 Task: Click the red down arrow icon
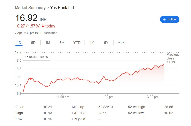(x=43, y=26)
